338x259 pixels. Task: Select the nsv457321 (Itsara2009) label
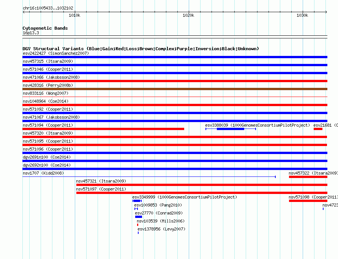pos(101,181)
